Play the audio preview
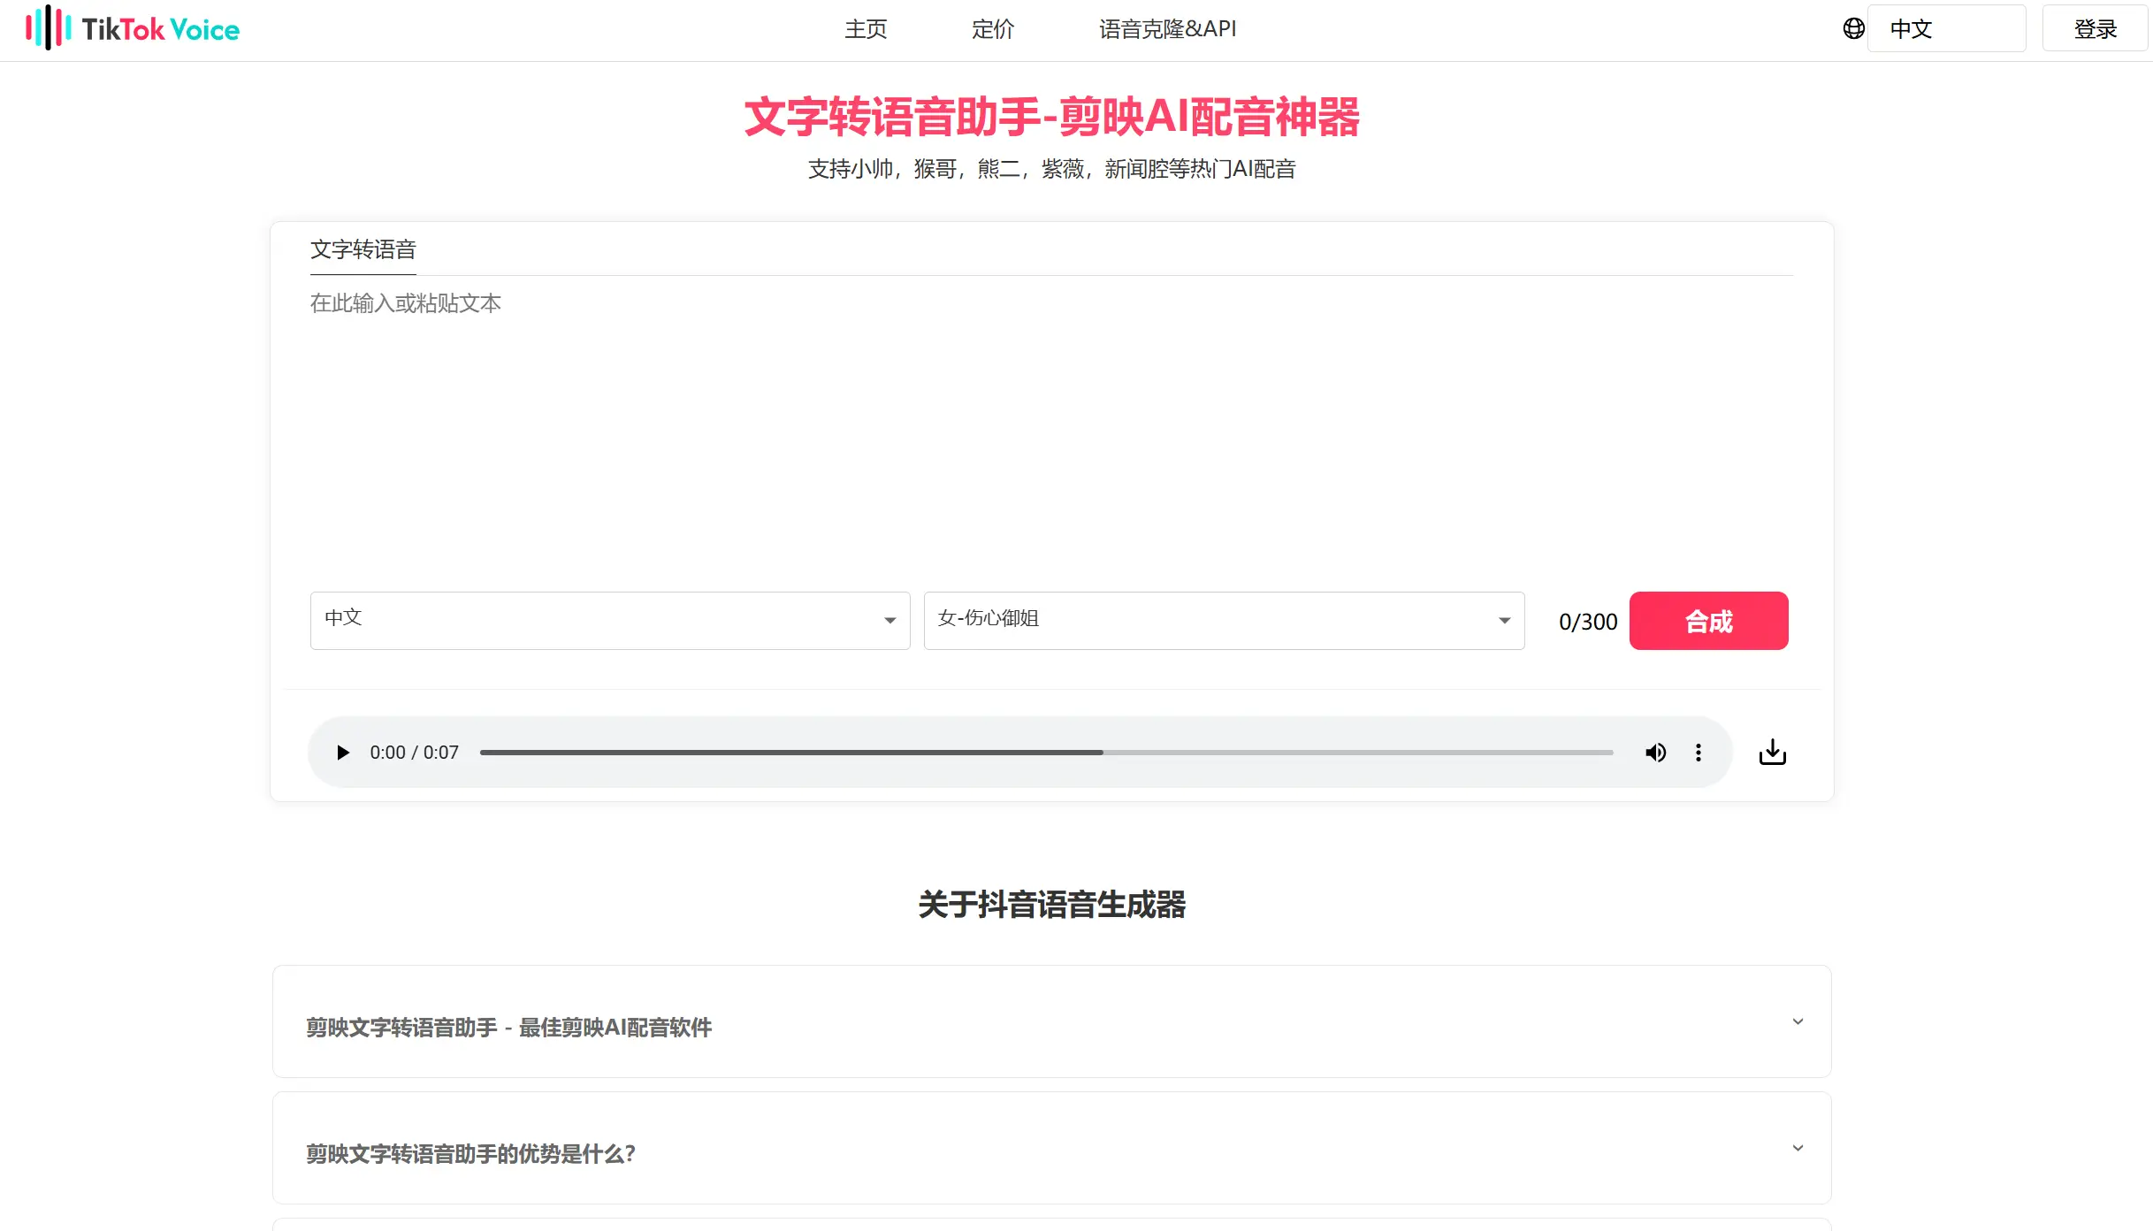The image size is (2153, 1231). (x=342, y=753)
